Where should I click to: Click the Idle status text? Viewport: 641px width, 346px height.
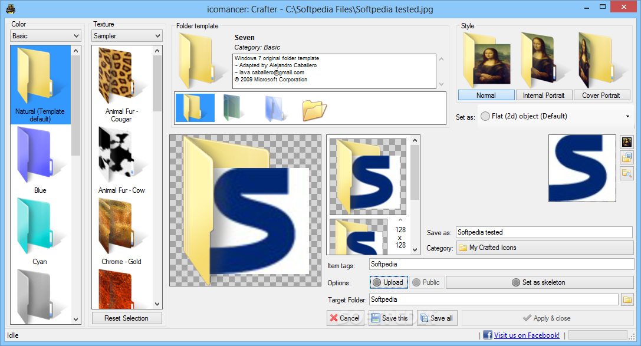coord(12,335)
